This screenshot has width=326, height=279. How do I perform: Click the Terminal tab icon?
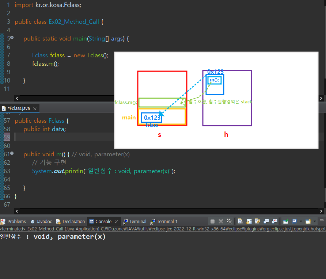125,222
